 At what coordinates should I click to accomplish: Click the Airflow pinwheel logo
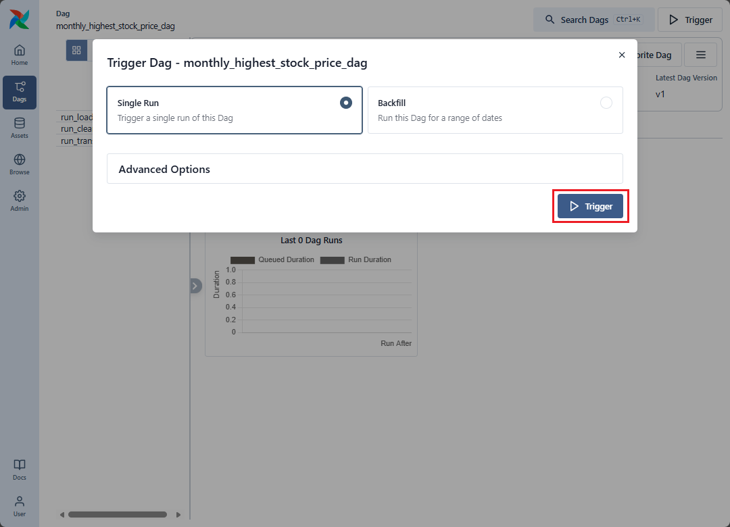click(x=19, y=20)
